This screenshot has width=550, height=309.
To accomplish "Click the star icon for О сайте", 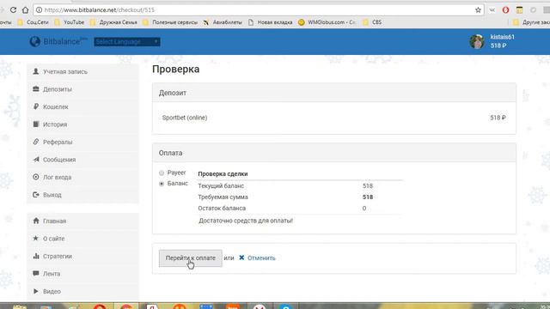I will pos(36,239).
